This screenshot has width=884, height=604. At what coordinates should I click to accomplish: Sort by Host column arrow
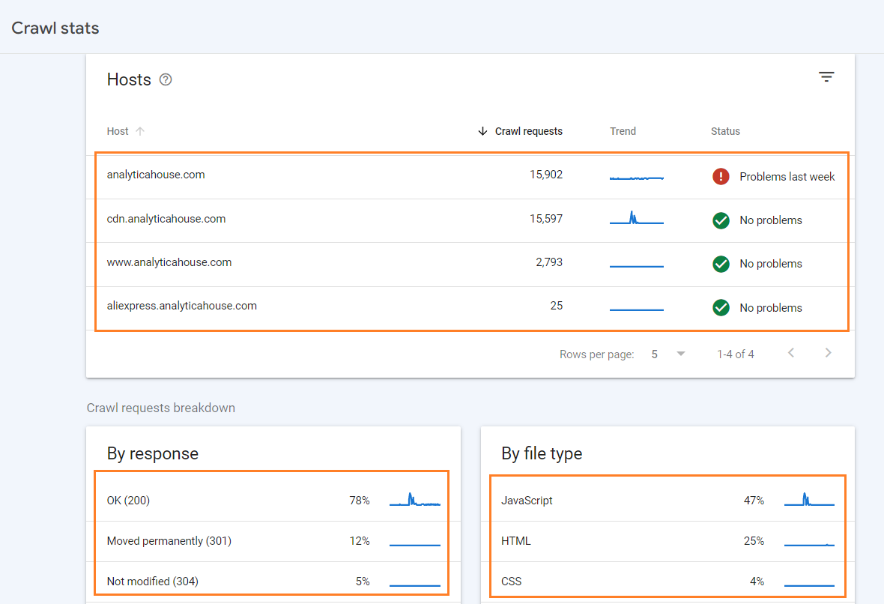[140, 131]
